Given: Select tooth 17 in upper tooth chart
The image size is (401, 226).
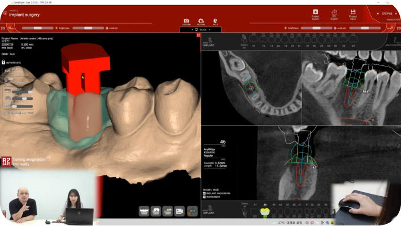Looking at the screenshot, I should pos(254,41).
